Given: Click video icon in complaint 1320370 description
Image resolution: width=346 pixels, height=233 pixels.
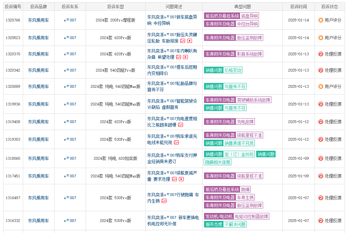Looking at the screenshot, I should (185, 57).
